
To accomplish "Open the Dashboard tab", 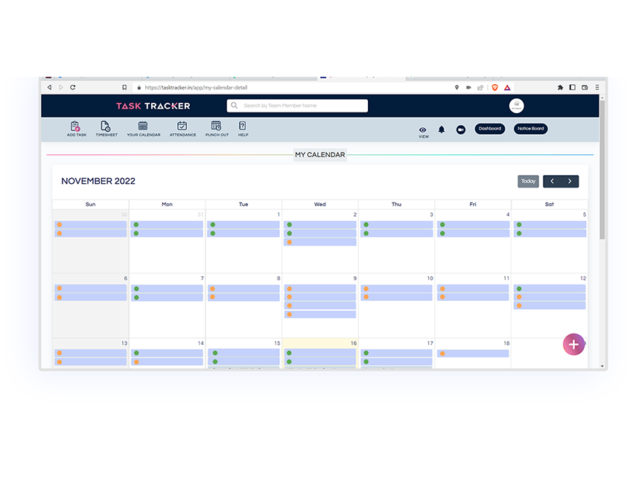I will coord(489,128).
